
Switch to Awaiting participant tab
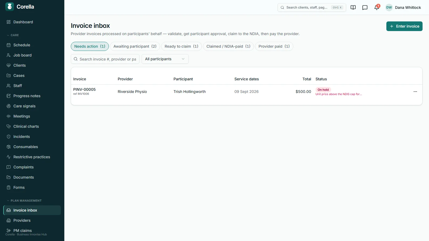tap(135, 46)
